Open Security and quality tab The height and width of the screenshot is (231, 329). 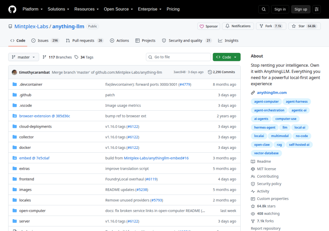click(x=187, y=40)
